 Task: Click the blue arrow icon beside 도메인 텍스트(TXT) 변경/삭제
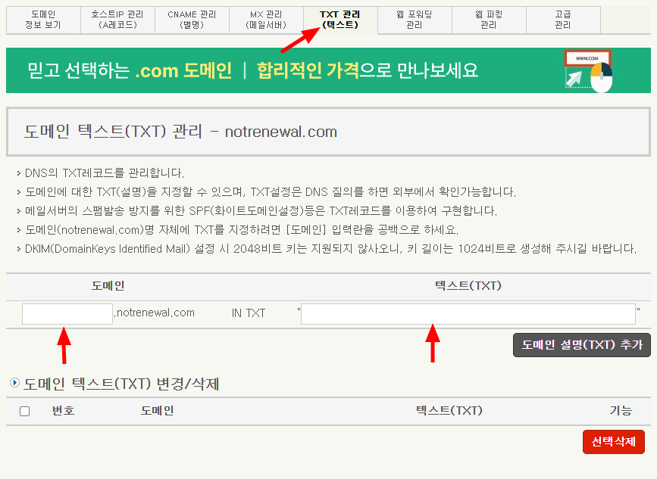pos(14,383)
